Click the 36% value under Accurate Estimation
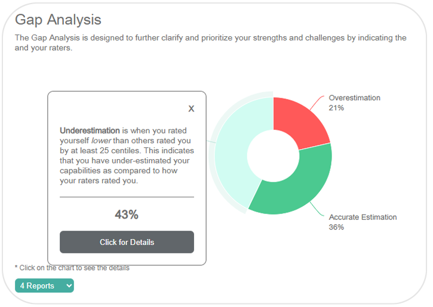The height and width of the screenshot is (307, 433). 336,227
